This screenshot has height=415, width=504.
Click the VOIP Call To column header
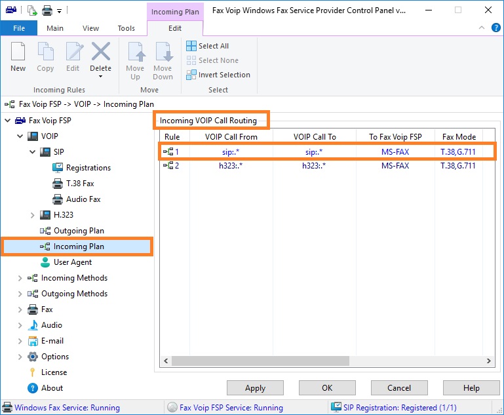point(315,137)
